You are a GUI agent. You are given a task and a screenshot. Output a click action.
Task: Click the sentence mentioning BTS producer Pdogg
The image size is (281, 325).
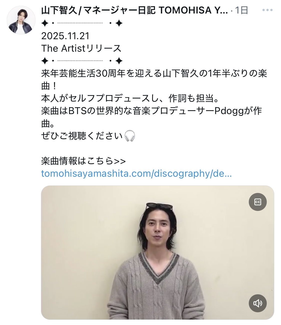[151, 117]
